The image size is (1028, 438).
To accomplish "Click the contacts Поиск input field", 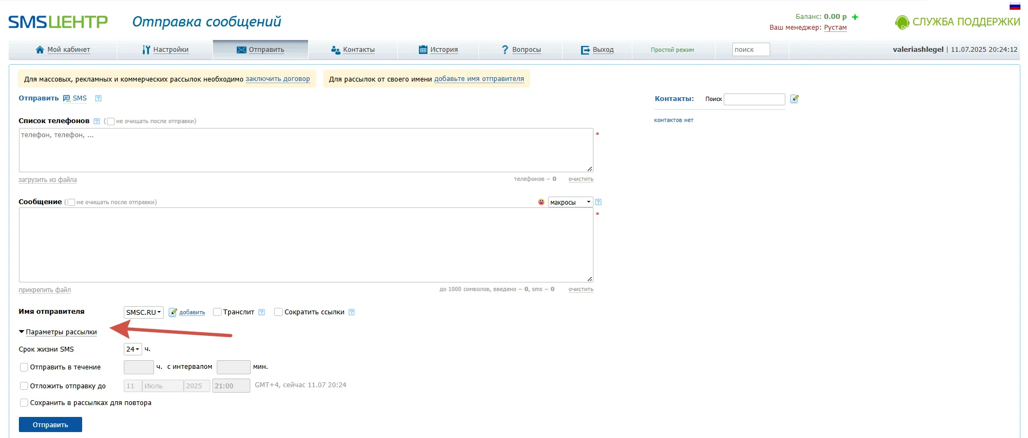I will 755,99.
